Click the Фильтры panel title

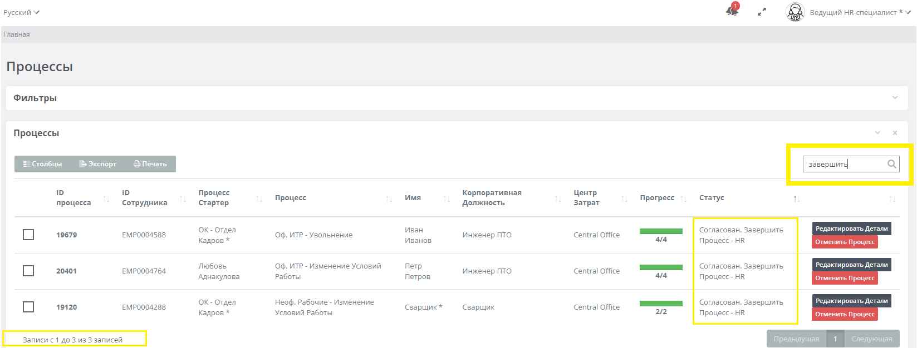coord(35,98)
